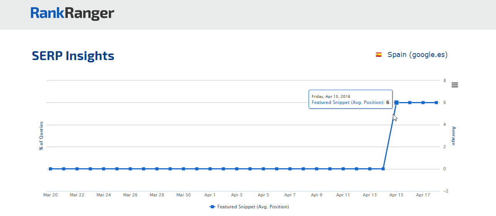
Task: Click the Mar 24 x-axis date label
Action: tap(104, 195)
